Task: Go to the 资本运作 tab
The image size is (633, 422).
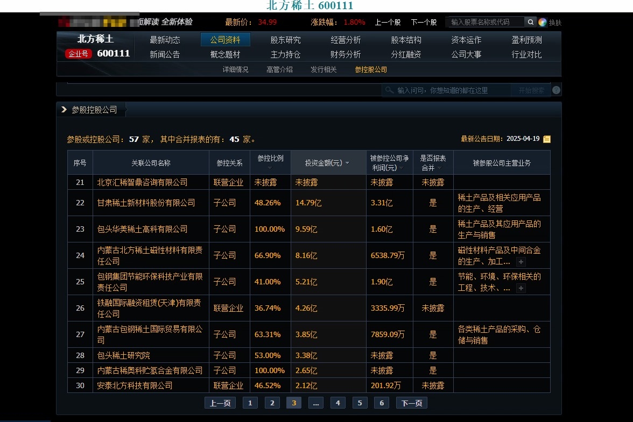Action: [466, 40]
